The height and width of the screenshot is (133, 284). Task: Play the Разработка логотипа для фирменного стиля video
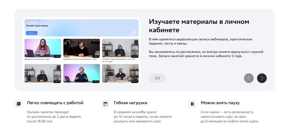click(x=82, y=48)
